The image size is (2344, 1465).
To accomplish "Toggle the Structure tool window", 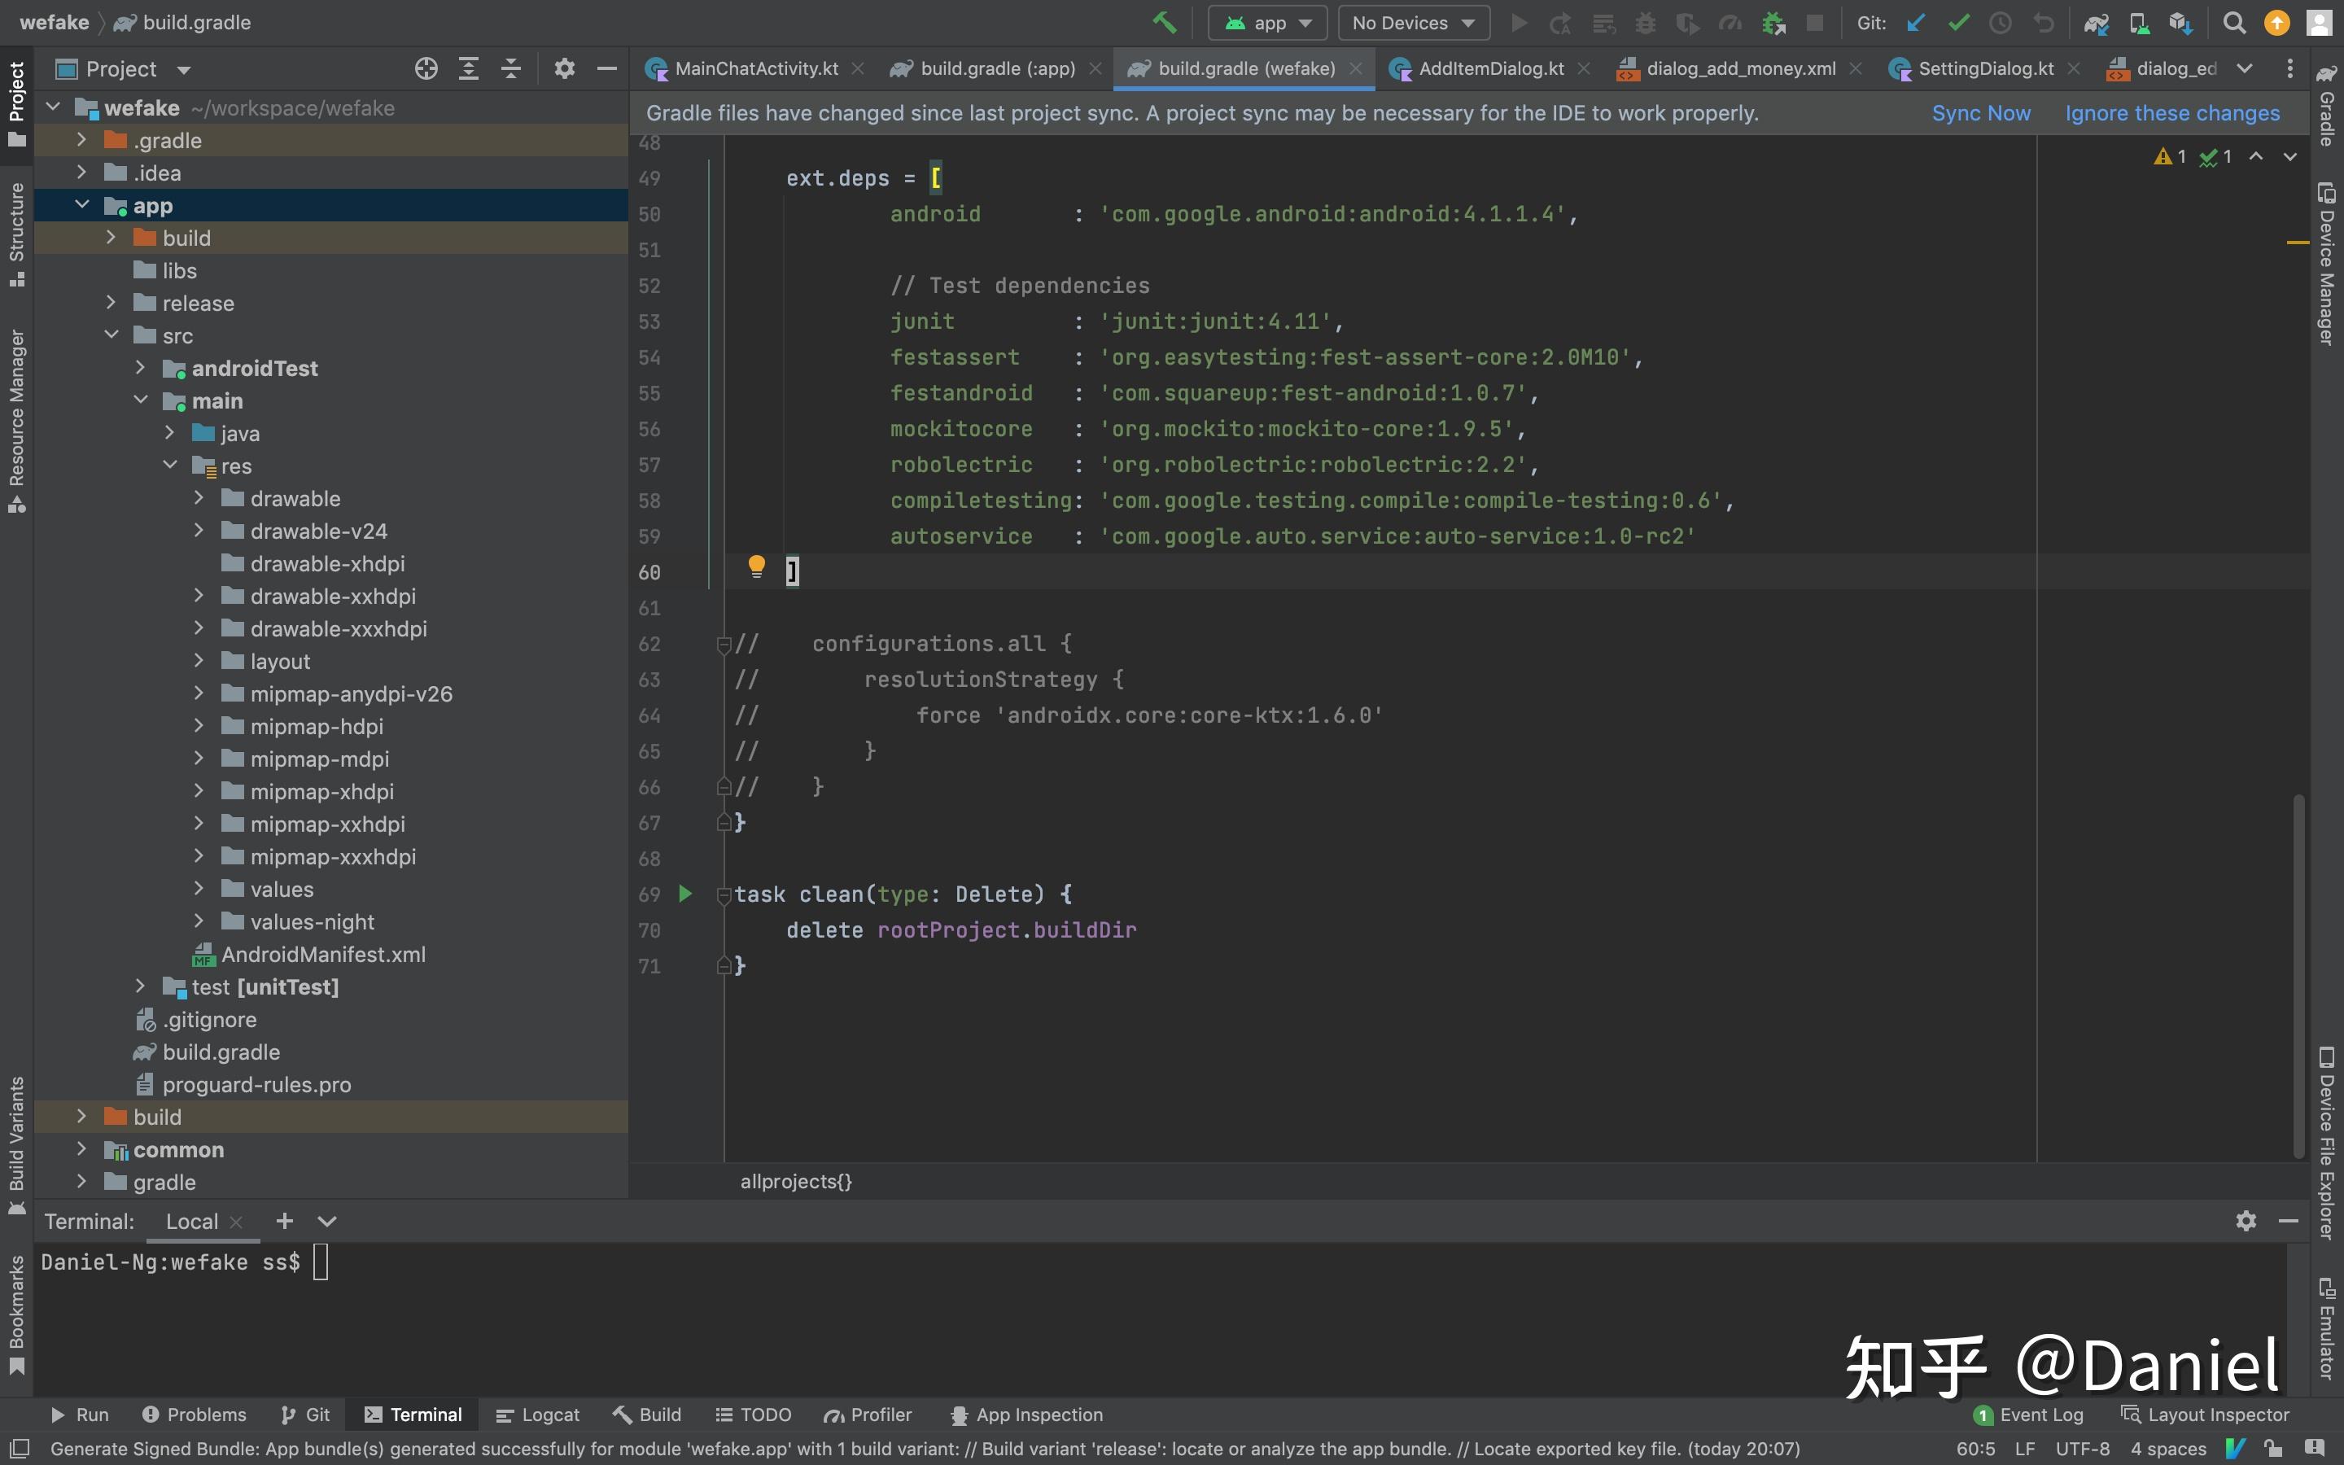I will click(x=16, y=233).
